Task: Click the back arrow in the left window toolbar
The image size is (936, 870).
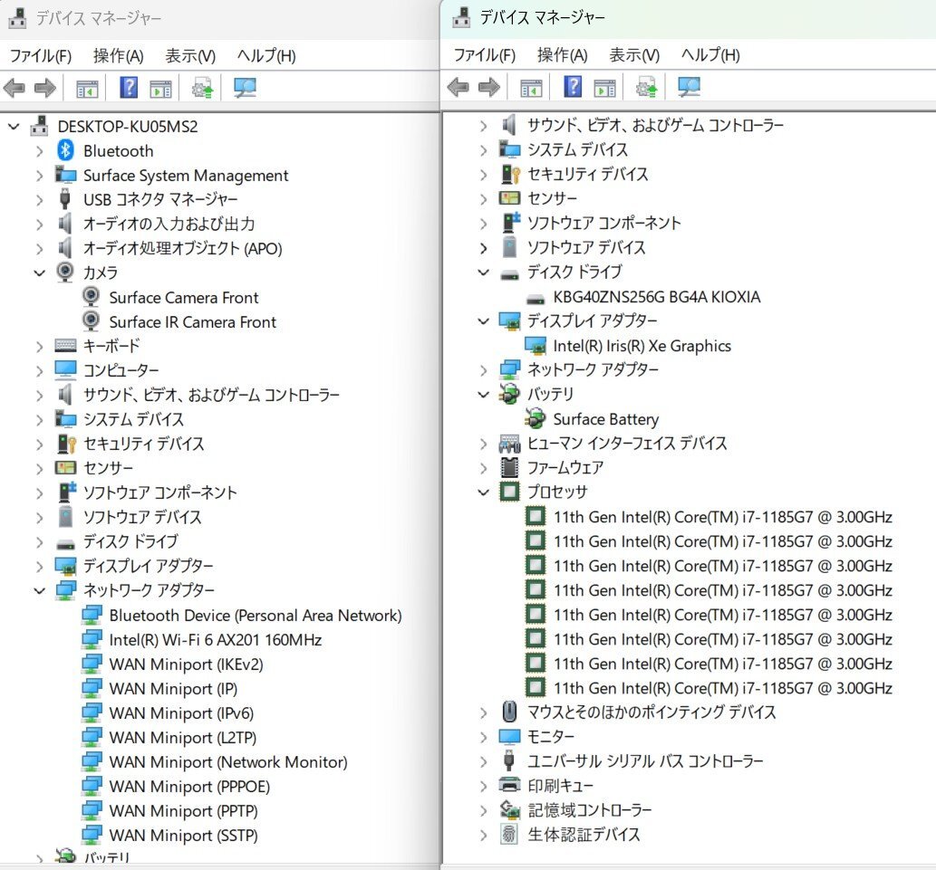Action: (14, 88)
